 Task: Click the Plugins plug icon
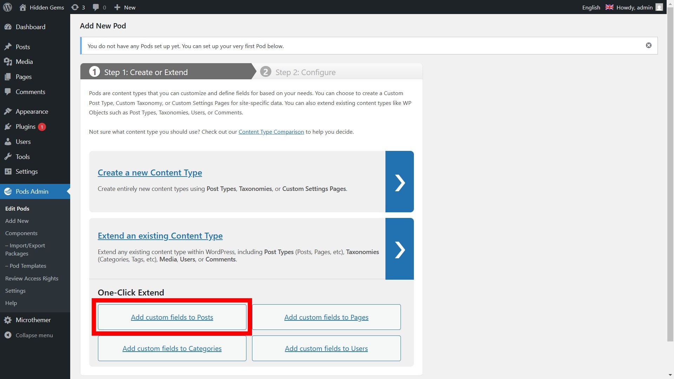point(8,127)
